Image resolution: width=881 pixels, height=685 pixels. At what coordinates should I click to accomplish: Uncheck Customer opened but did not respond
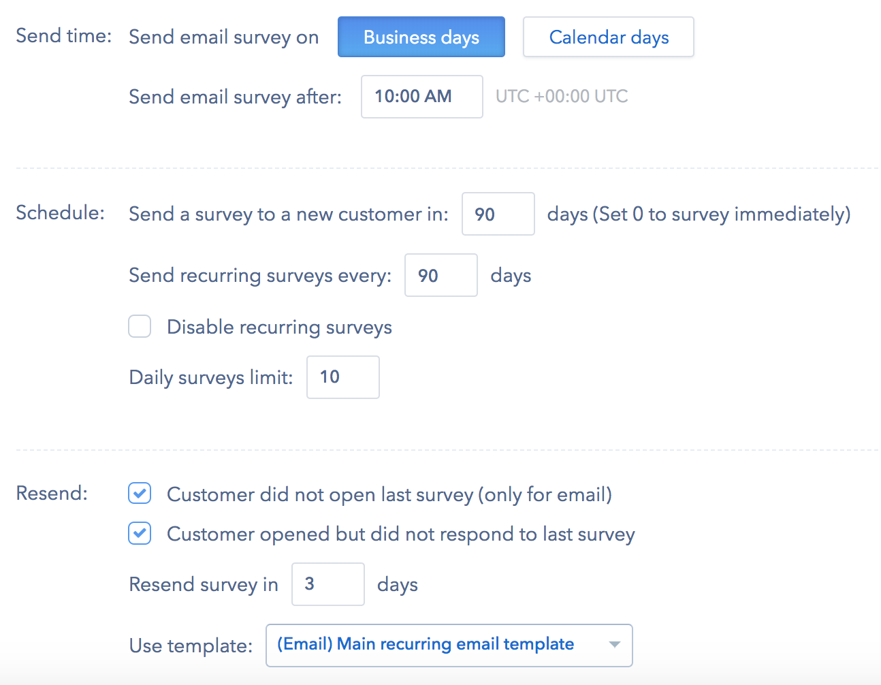click(x=140, y=533)
